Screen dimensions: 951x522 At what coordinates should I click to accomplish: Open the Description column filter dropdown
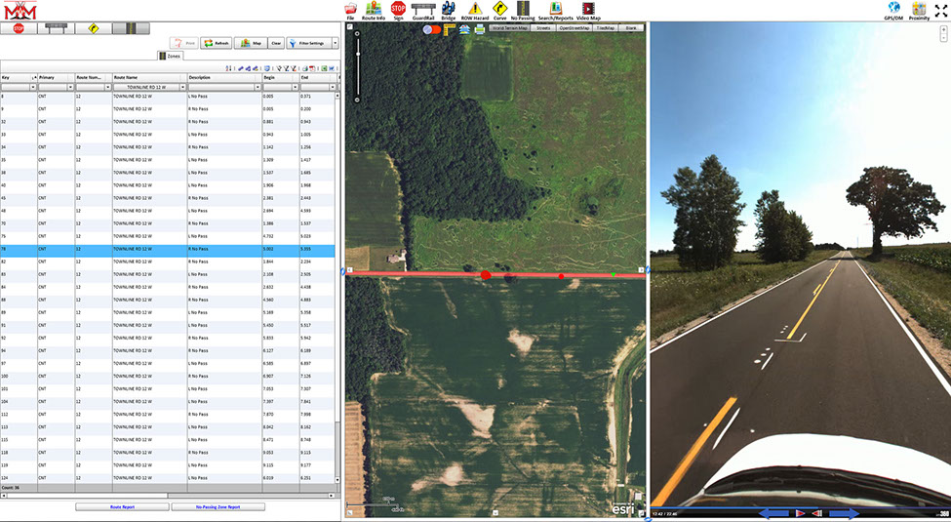pos(258,87)
